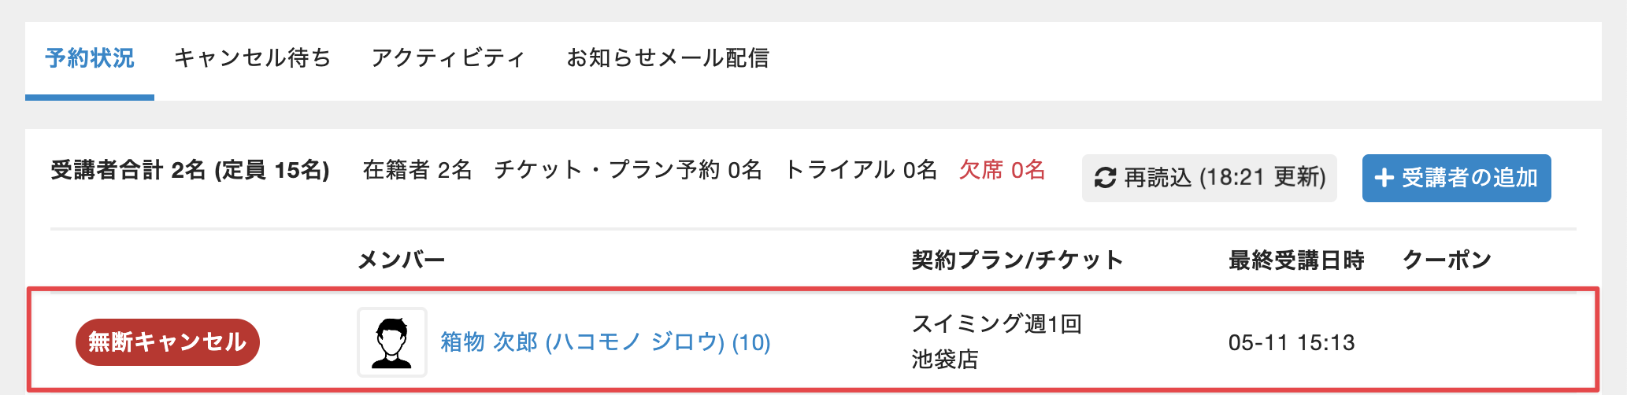Click the メンバー column header
The image size is (1627, 395).
point(402,260)
